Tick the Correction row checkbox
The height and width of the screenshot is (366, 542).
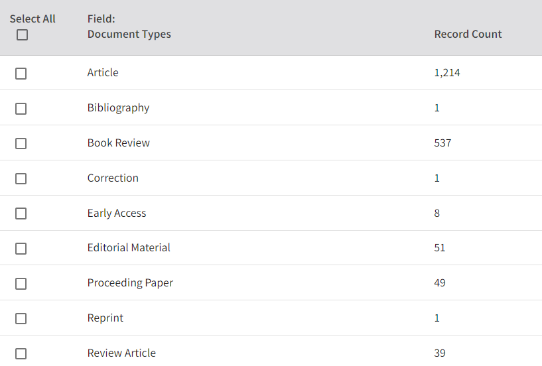21,178
